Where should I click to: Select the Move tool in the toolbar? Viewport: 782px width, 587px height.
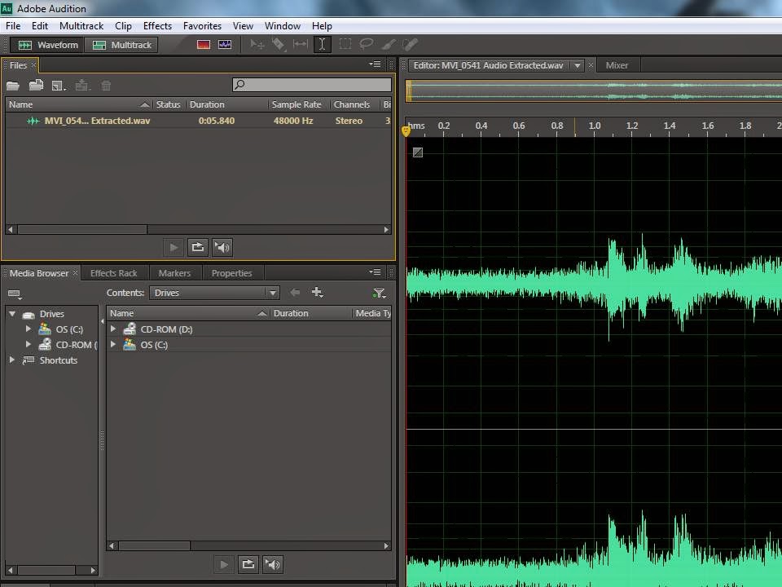click(x=257, y=45)
